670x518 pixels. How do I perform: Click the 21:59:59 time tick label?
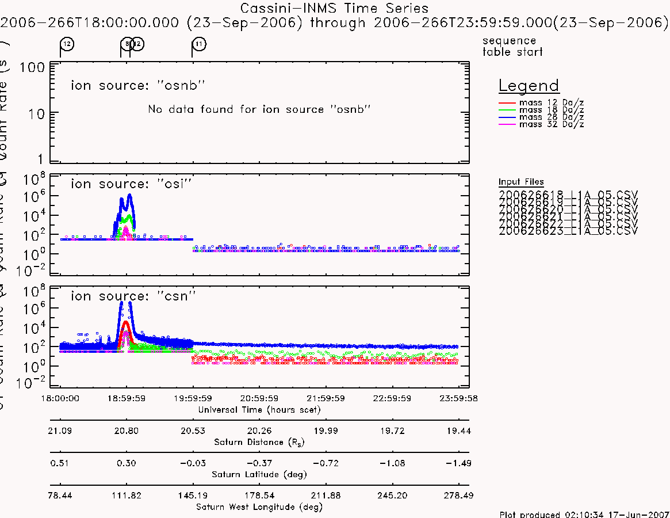(x=326, y=398)
